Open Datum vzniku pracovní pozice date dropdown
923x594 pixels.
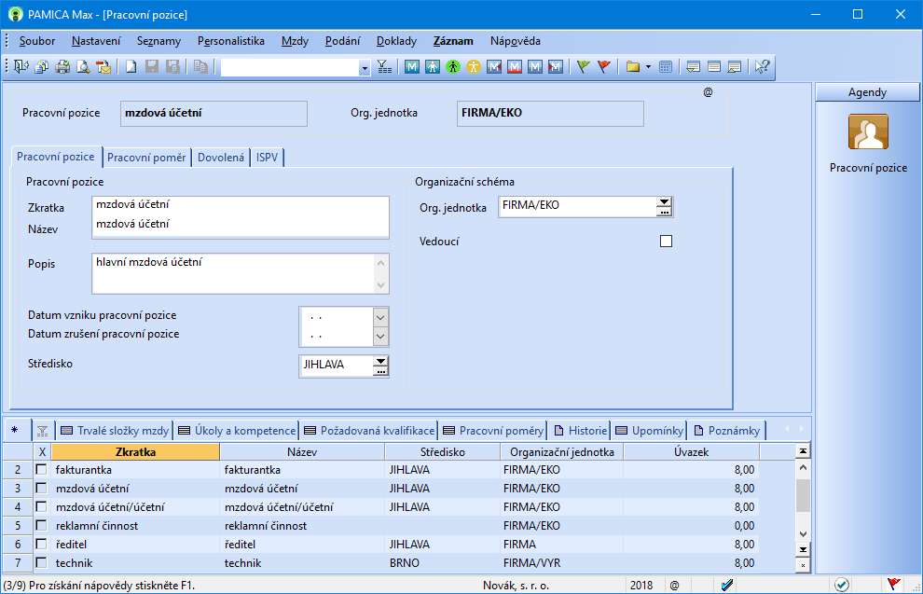379,316
